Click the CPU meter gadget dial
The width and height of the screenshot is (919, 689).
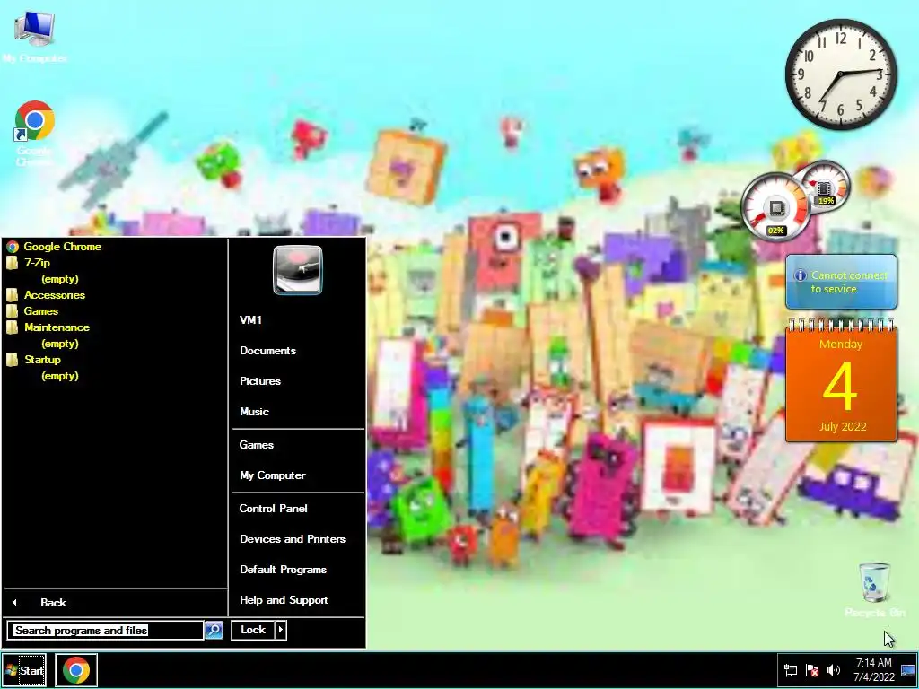pos(776,206)
